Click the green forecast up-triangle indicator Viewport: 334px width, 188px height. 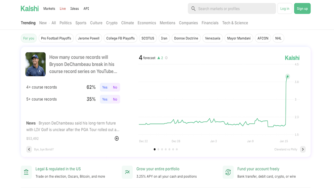[159, 58]
